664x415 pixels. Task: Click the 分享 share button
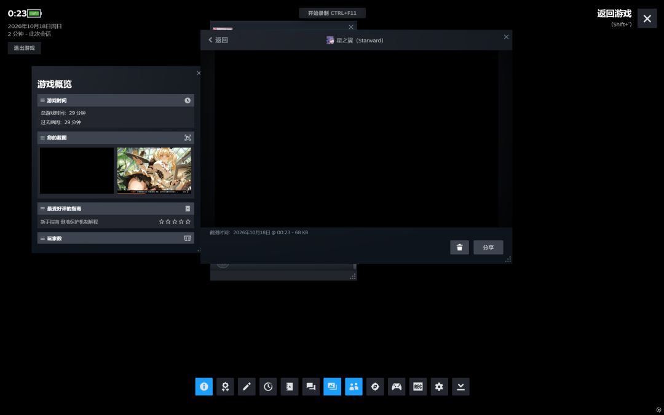tap(488, 247)
